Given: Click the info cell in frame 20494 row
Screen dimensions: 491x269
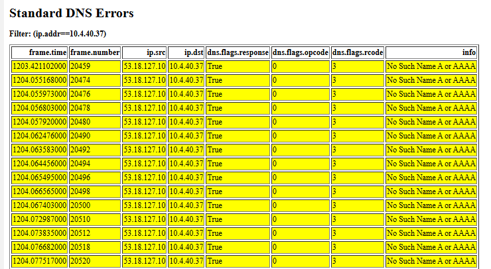Looking at the screenshot, I should click(x=431, y=163).
